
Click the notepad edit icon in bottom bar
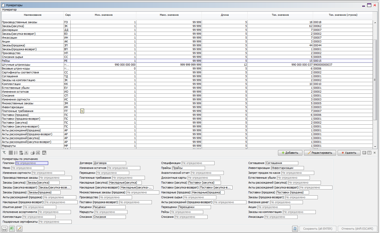click(19, 229)
